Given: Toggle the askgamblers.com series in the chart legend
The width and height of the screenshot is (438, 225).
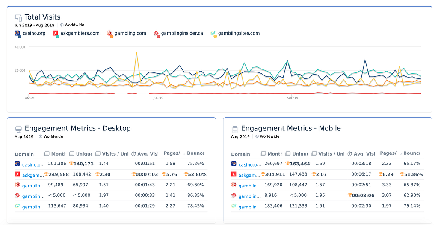Looking at the screenshot, I should tap(76, 33).
